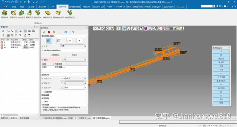This screenshot has width=237, height=127.
Task: Open the FORM-EX ribbon tab
Action: (x=120, y=7)
